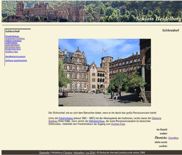Open the Ottheinrichsbau link in the body text
Screen dimensions: 182x155
coord(97,121)
